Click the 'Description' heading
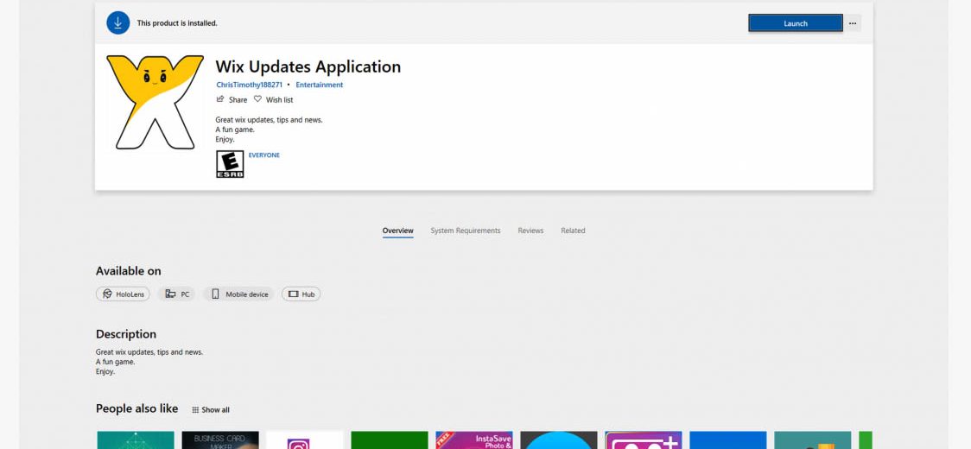The height and width of the screenshot is (449, 971). click(x=126, y=334)
